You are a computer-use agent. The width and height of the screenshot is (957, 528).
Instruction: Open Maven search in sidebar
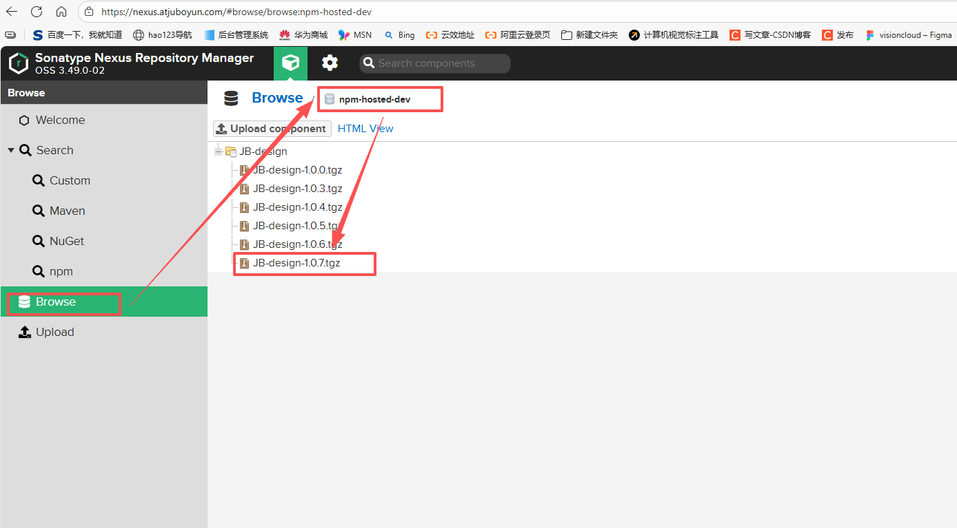point(67,211)
